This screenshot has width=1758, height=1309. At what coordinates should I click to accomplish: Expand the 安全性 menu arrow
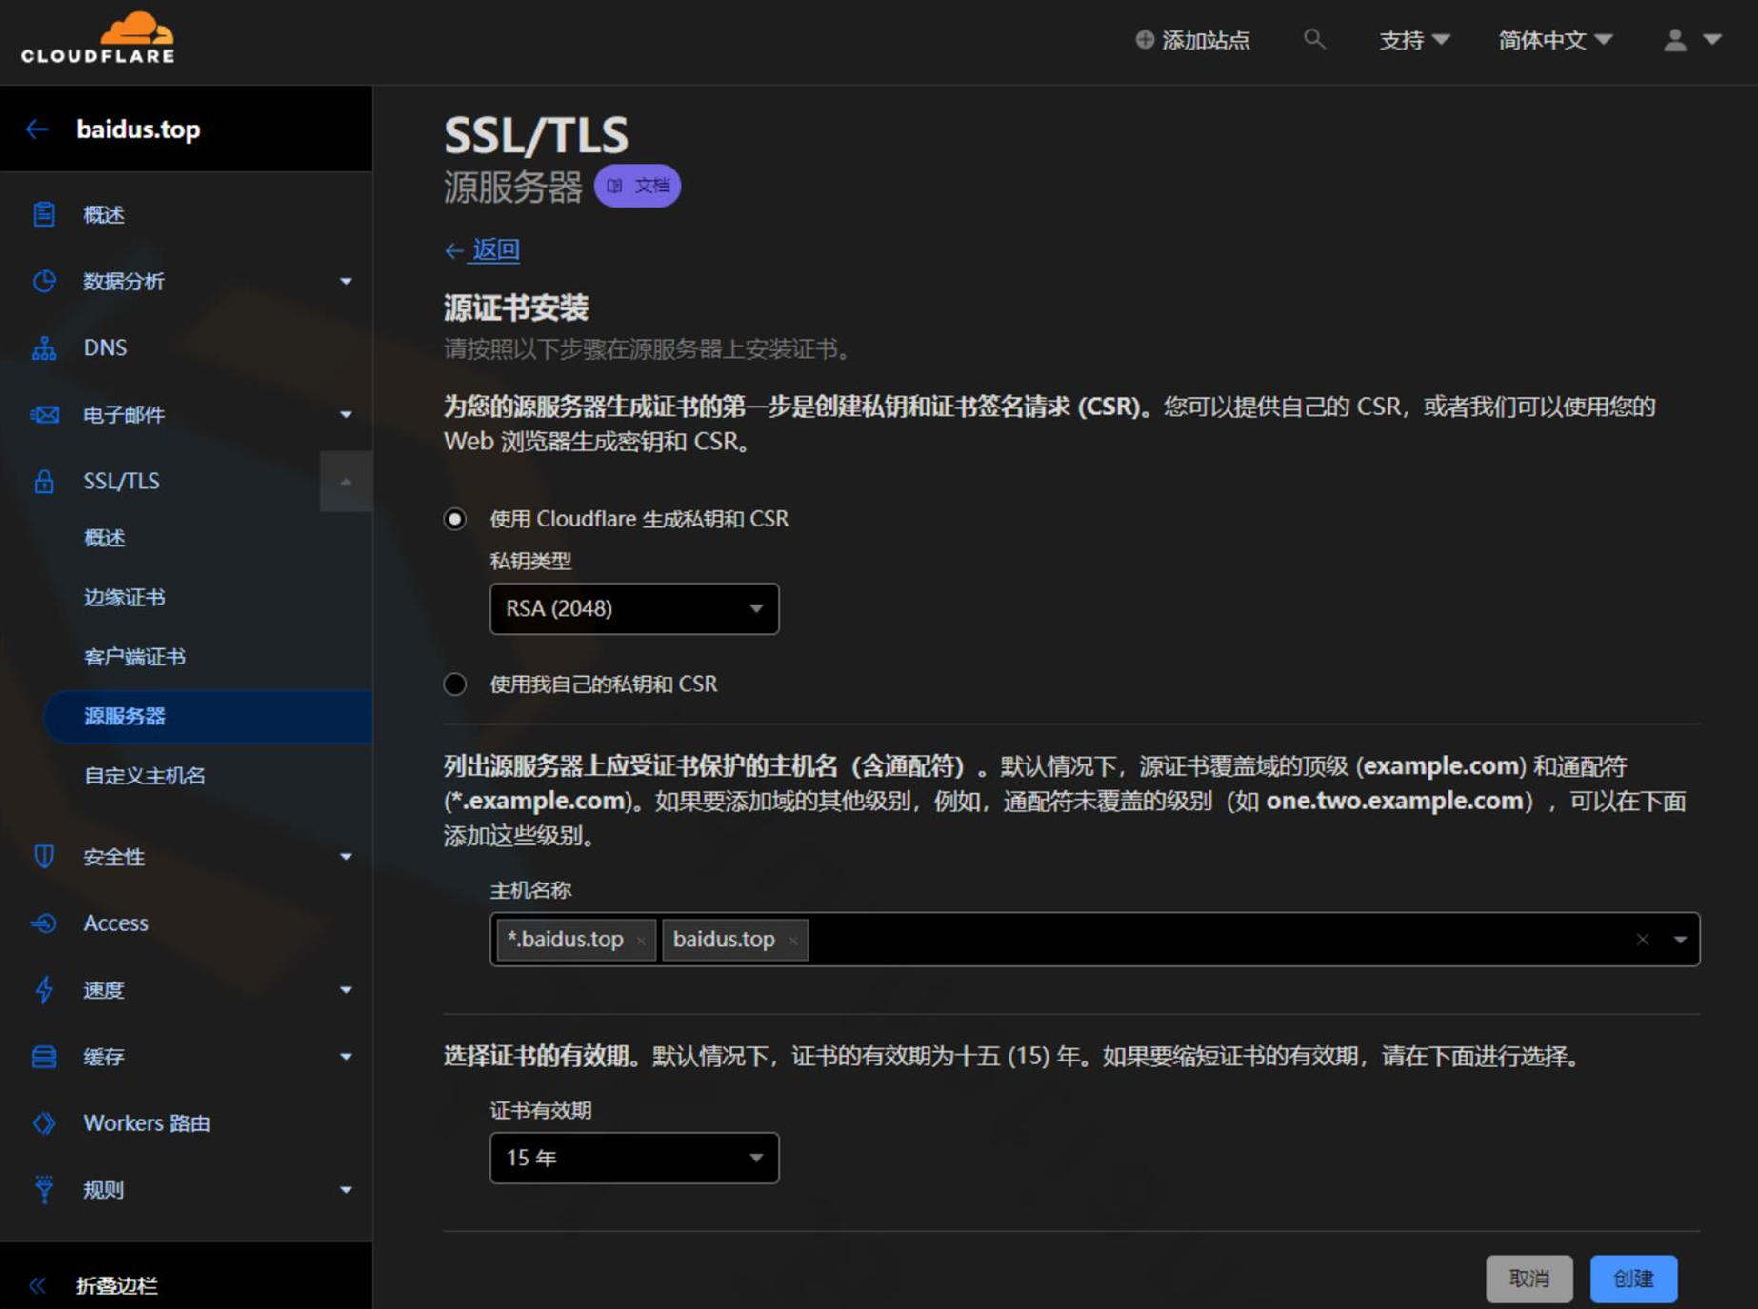pos(346,857)
